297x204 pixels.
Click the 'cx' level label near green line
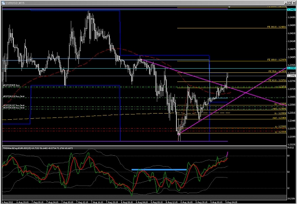click(x=280, y=87)
